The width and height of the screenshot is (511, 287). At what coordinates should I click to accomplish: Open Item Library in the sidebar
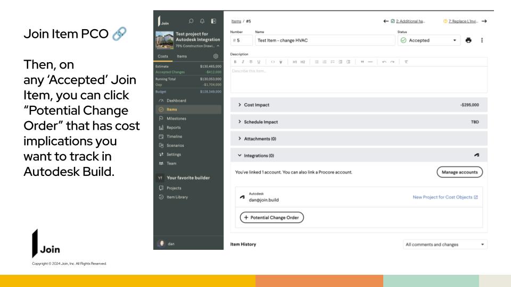pos(188,197)
